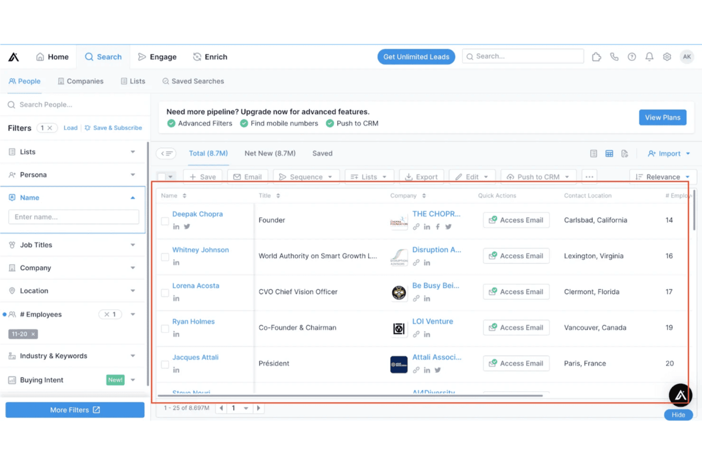Open the settings gear icon
This screenshot has height=468, width=702.
click(x=667, y=57)
